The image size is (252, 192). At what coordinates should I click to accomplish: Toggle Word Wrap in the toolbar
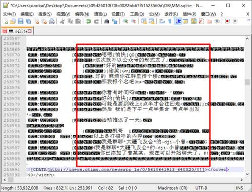click(x=162, y=21)
